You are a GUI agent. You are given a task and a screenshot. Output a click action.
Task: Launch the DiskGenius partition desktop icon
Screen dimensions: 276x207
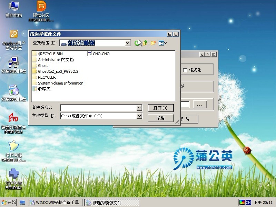point(41,11)
